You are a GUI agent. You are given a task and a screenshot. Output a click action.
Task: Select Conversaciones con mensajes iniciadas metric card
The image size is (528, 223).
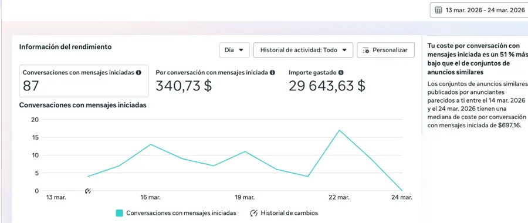pos(83,81)
